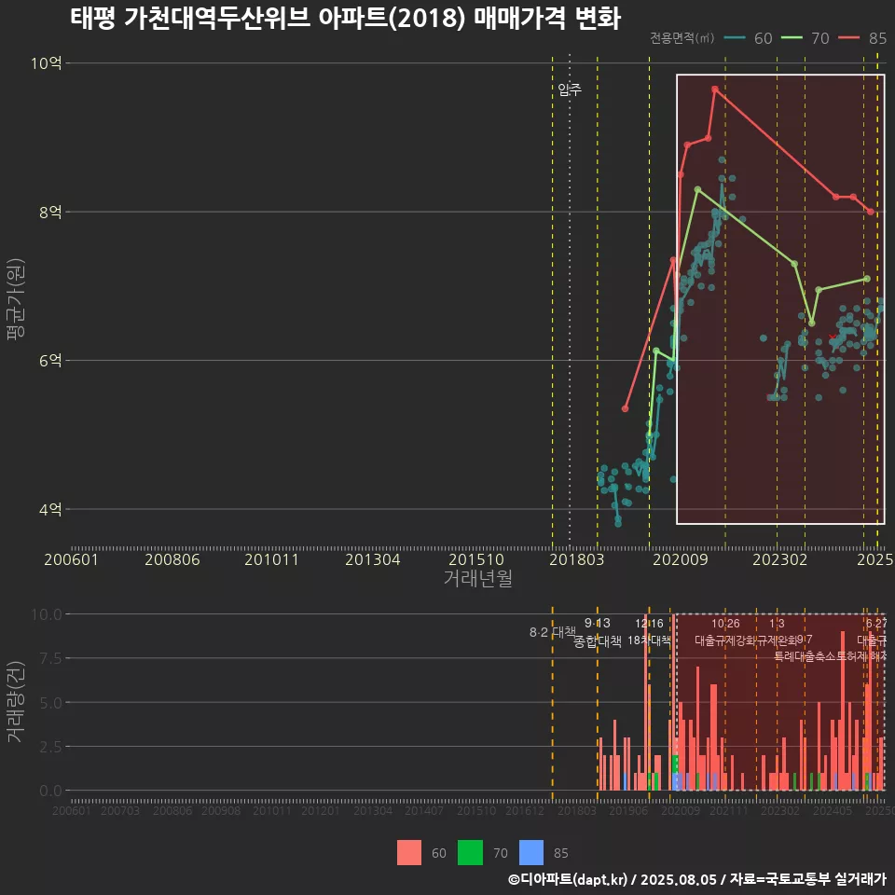
Task: Click the 201011 label on the price chart axis
Action: click(271, 559)
